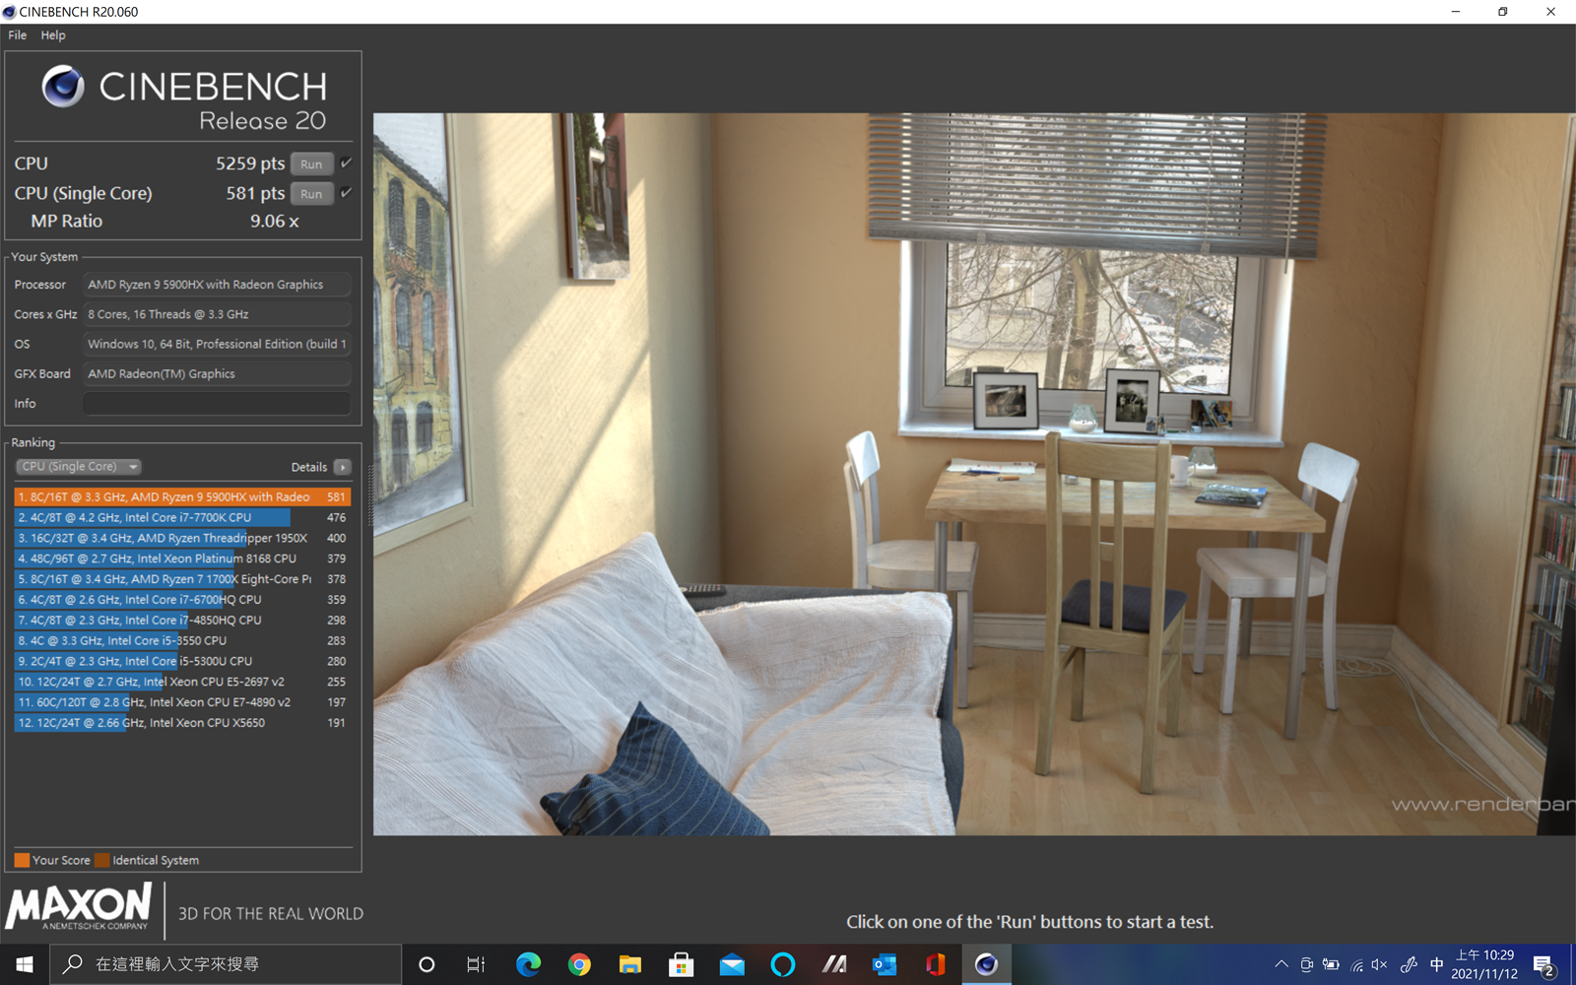This screenshot has height=985, width=1576.
Task: Uncheck the CPU test checkbox
Action: click(346, 164)
